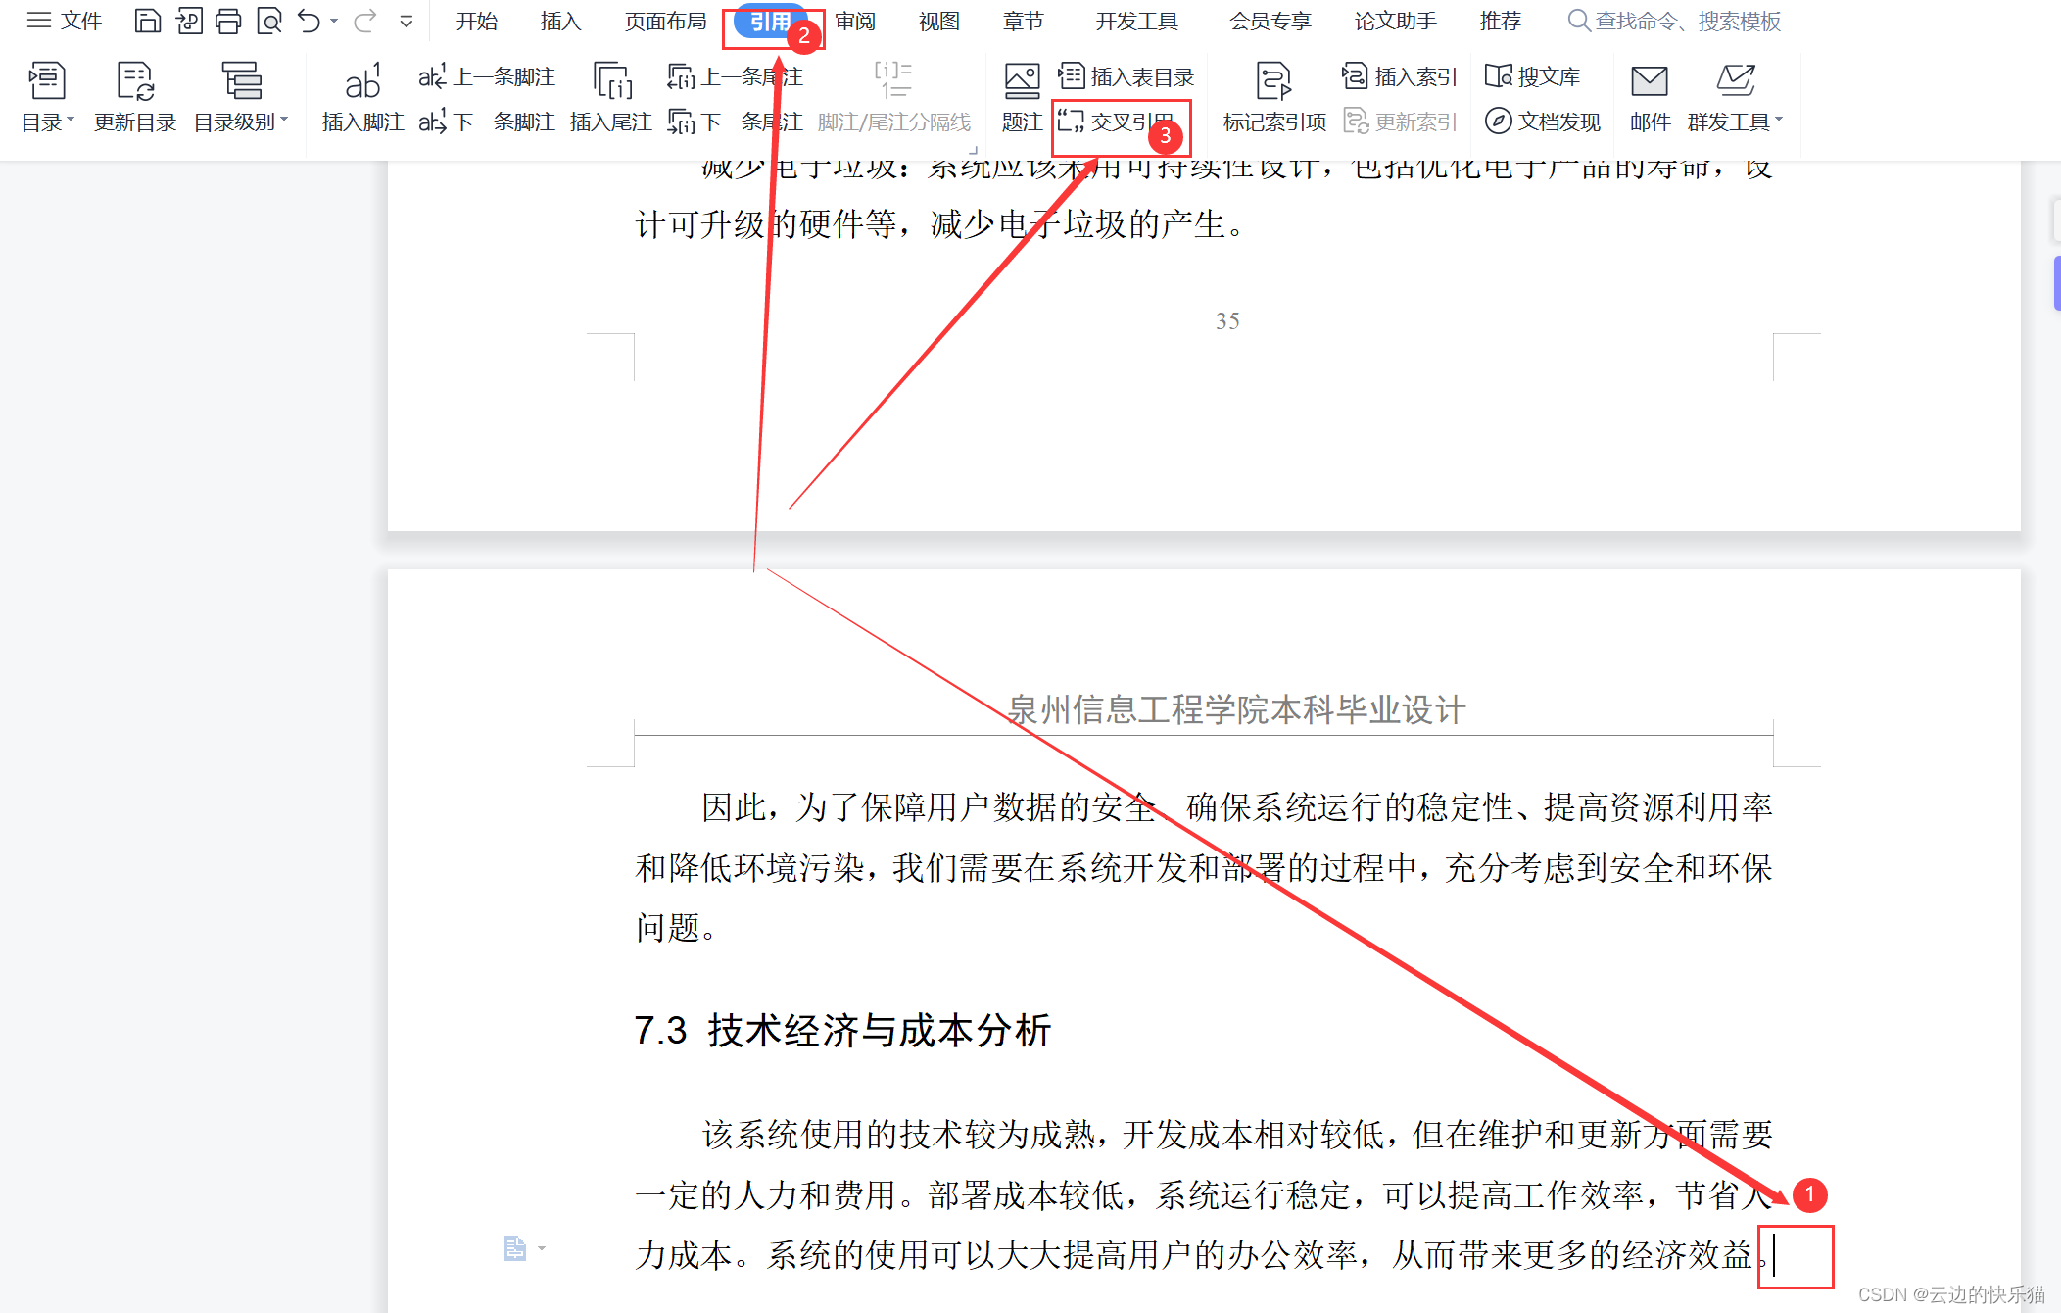Click the Undo arrow icon
The image size is (2061, 1313).
click(x=309, y=21)
